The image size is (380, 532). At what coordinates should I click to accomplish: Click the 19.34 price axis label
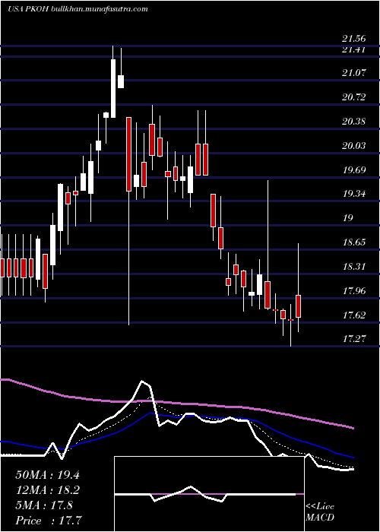click(356, 194)
